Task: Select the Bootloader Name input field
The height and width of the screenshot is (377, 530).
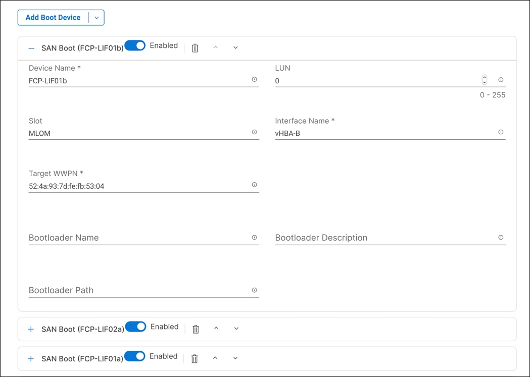Action: [126, 237]
